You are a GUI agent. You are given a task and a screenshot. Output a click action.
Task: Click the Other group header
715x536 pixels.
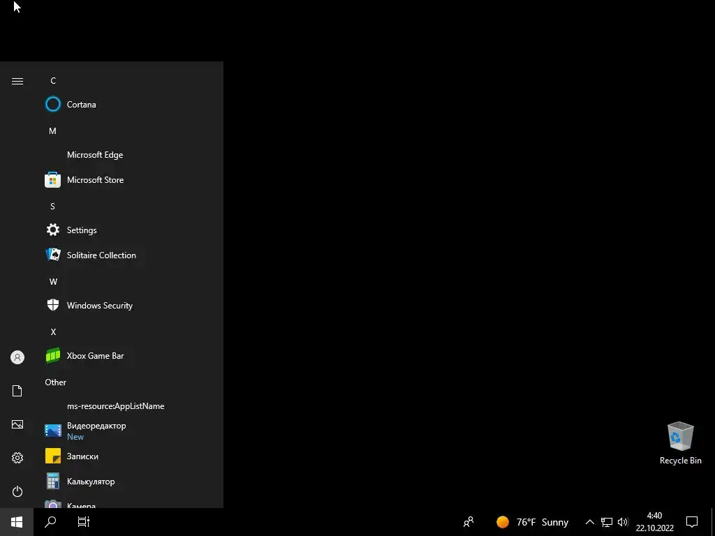(x=56, y=382)
